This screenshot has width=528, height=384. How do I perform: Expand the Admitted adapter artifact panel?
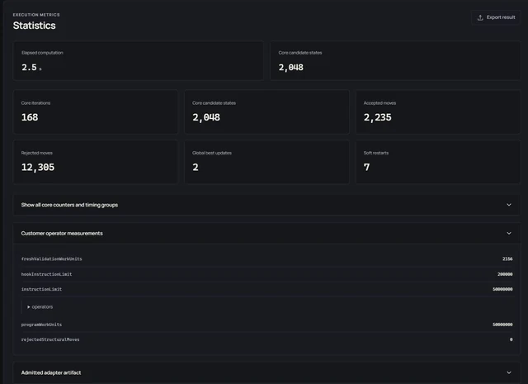pos(266,372)
